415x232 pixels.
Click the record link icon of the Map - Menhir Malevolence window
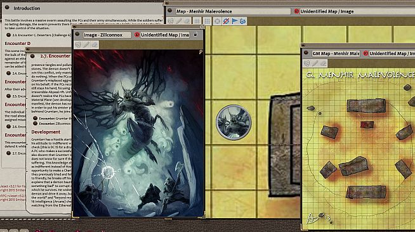(170, 11)
